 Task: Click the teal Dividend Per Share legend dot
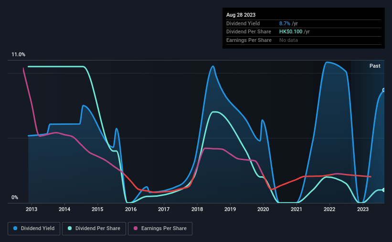[70, 228]
